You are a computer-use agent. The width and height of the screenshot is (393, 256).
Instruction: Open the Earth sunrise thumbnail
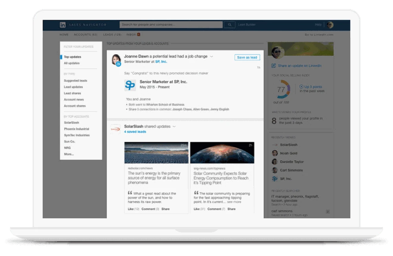[x=222, y=153]
